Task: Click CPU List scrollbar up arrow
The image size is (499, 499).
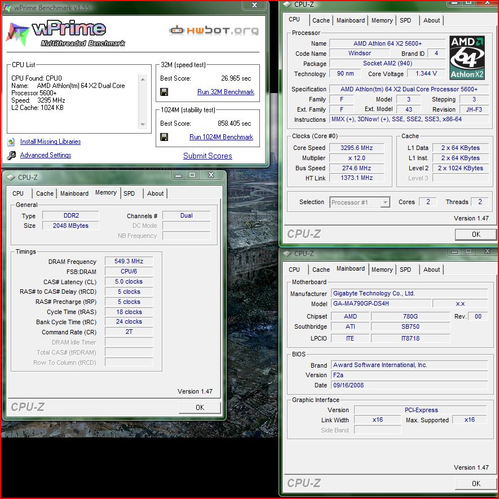Action: pyautogui.click(x=143, y=80)
